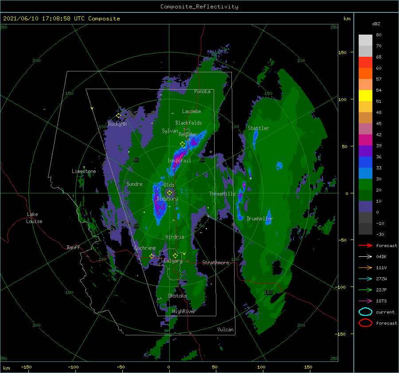Viewport: 399px width, 373px height.
Task: Click the Innisfail label on map
Action: click(x=179, y=161)
